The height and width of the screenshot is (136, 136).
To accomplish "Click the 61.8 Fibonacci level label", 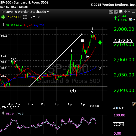I will tap(4, 56).
